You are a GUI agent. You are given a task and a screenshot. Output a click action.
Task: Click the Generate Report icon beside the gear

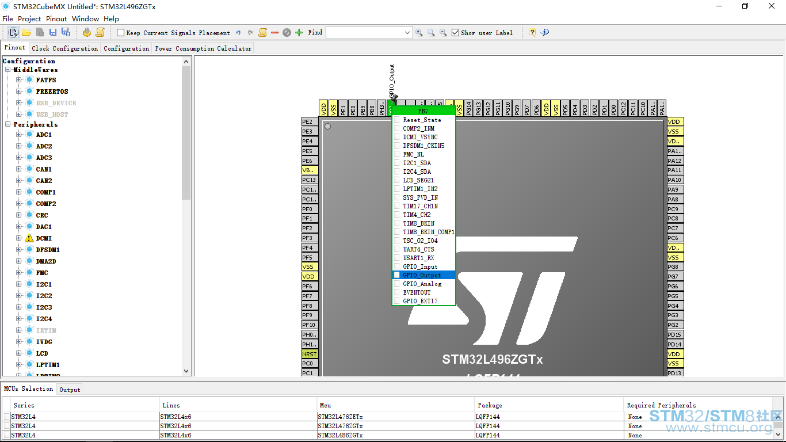coord(100,32)
